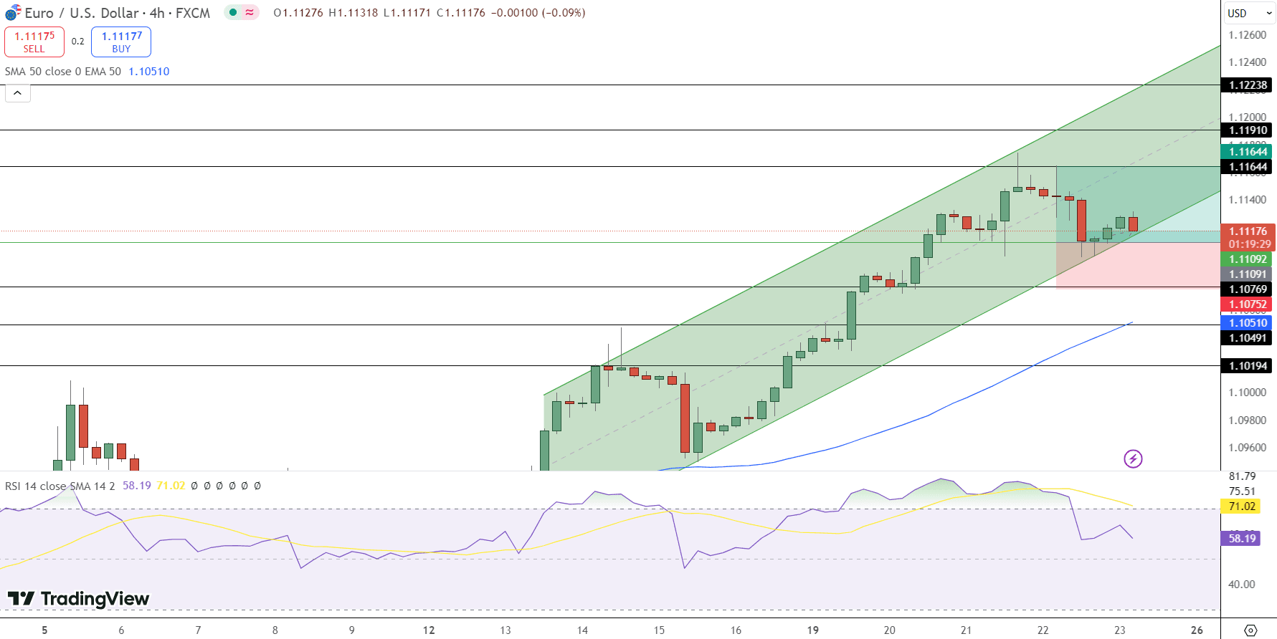Click the 1.10000 price axis tick
The image size is (1277, 639).
pos(1248,393)
